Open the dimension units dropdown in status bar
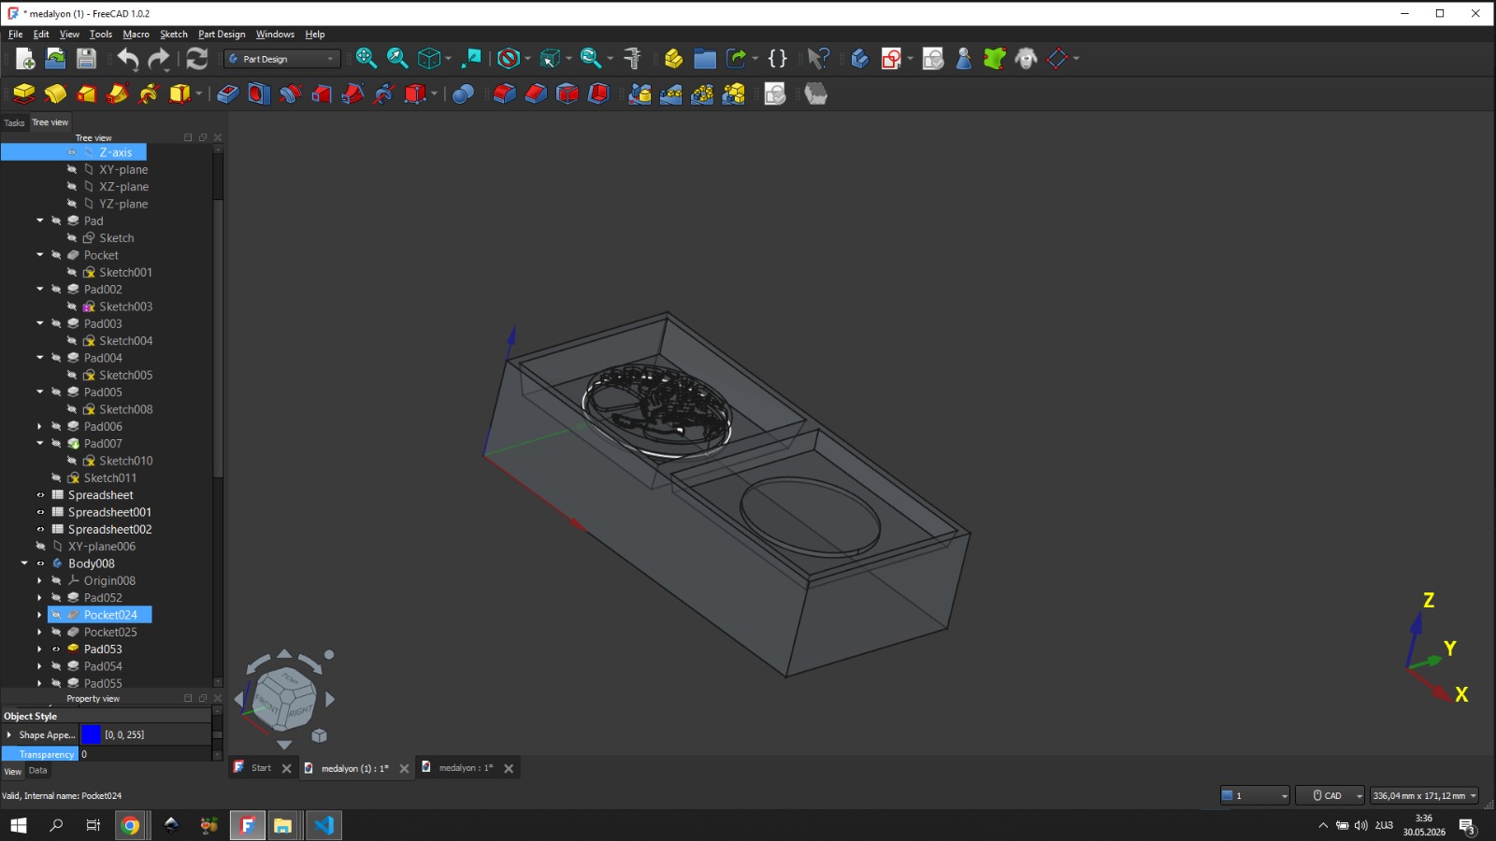 tap(1424, 796)
